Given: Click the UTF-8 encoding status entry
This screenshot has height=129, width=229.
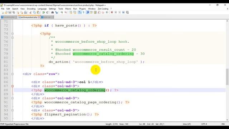Looking at the screenshot, I should (204, 124).
